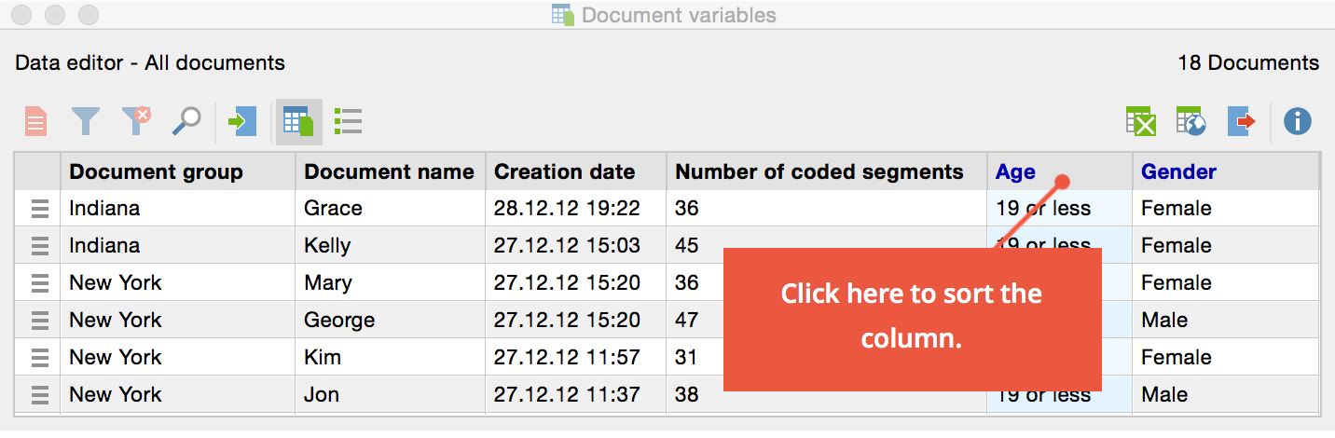The height and width of the screenshot is (438, 1335).
Task: Open search with the magnifying glass
Action: (x=186, y=121)
